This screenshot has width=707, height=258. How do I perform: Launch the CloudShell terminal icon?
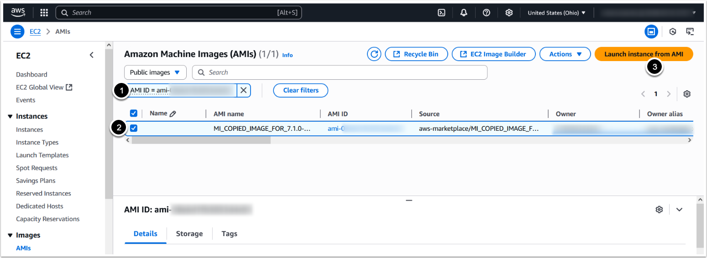pyautogui.click(x=441, y=13)
